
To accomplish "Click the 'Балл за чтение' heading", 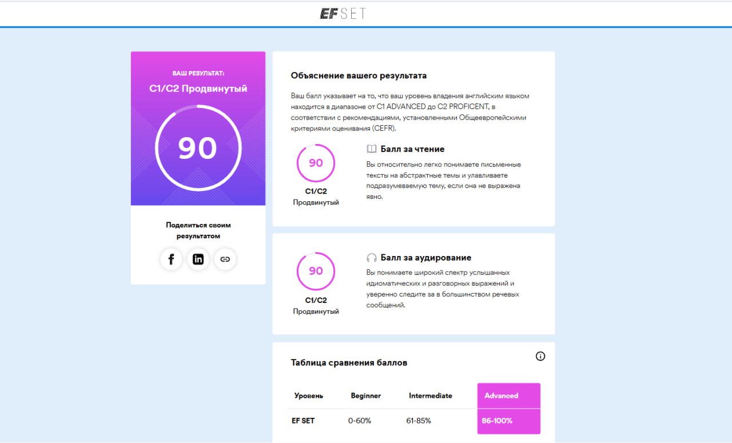I will click(x=412, y=149).
